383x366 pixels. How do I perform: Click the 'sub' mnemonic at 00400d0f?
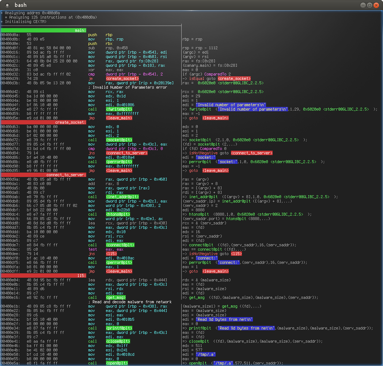coord(91,48)
